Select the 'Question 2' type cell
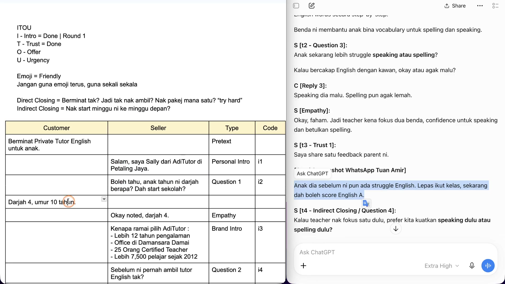The image size is (505, 284). coord(232,273)
